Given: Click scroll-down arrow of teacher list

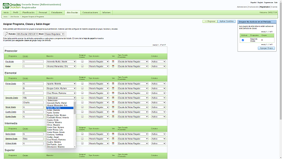Looking at the screenshot, I should pos(74,147).
